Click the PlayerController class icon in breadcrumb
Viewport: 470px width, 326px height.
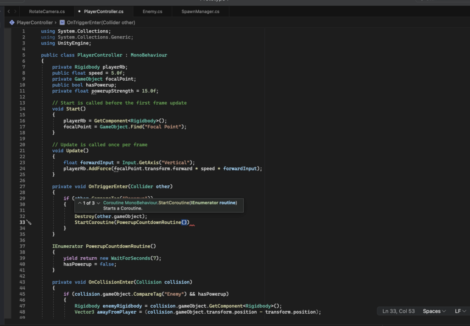[x=12, y=22]
